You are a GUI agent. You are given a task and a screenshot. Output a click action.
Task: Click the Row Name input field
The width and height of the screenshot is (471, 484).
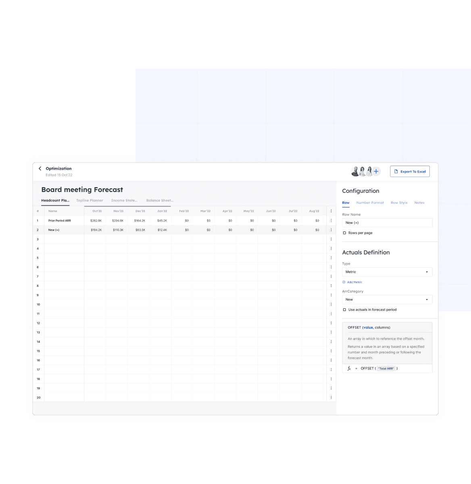click(387, 223)
